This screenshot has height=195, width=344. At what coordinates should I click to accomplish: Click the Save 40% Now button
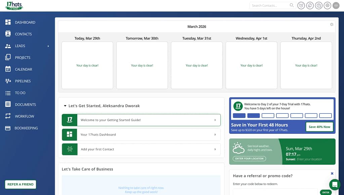tap(319, 127)
